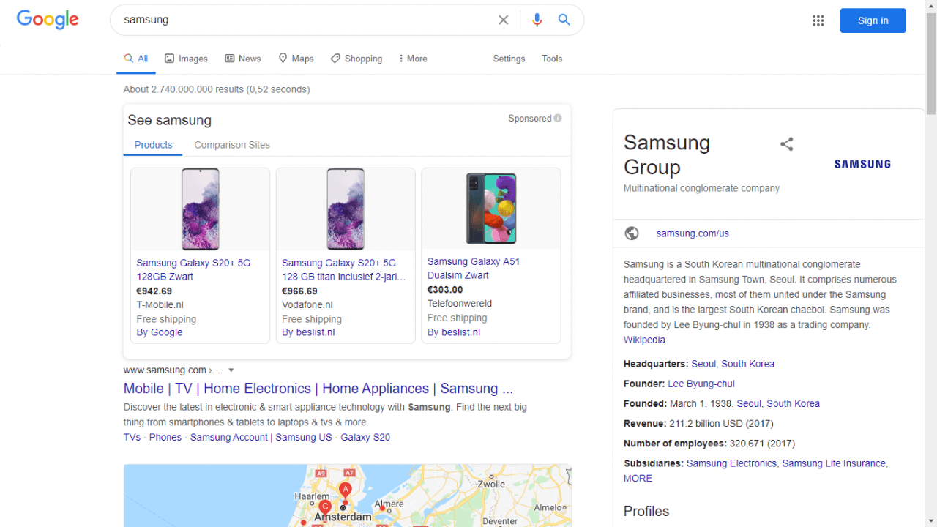This screenshot has height=527, width=937.
Task: Click South Korea in Headquarters row
Action: point(748,364)
